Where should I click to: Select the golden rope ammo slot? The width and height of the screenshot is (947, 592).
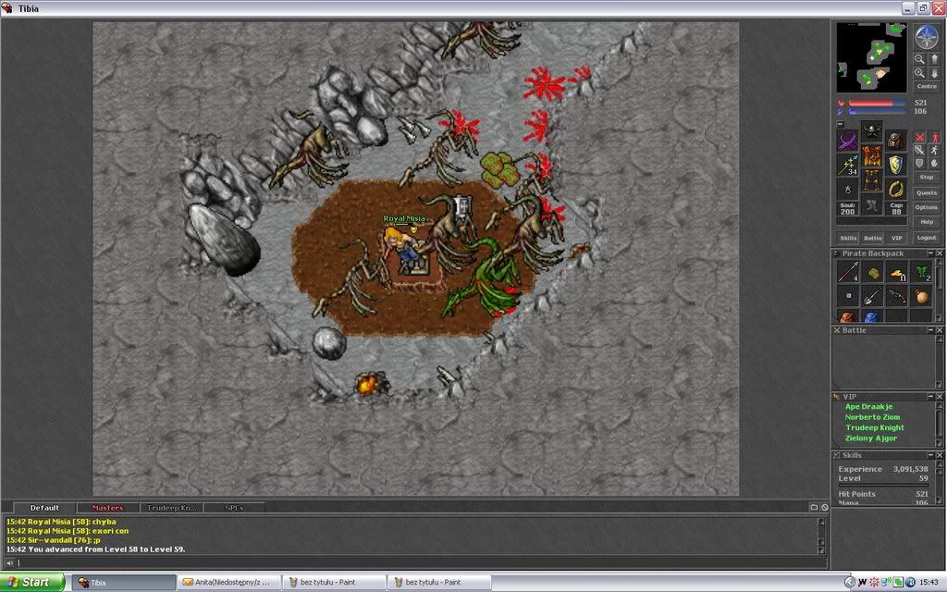[896, 189]
